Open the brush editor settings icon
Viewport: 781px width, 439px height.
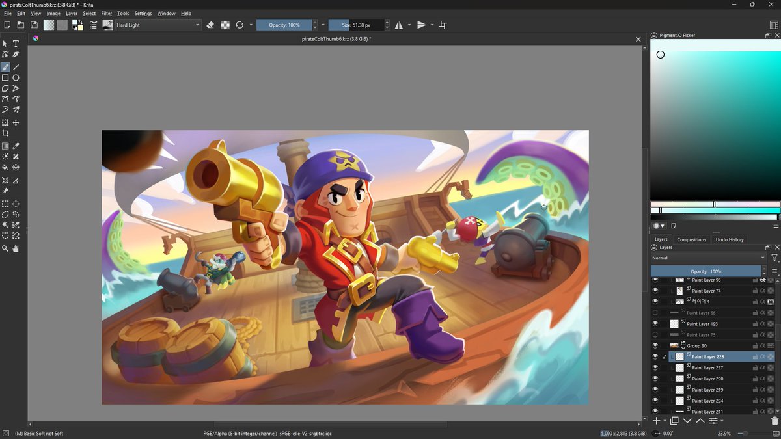pos(93,25)
